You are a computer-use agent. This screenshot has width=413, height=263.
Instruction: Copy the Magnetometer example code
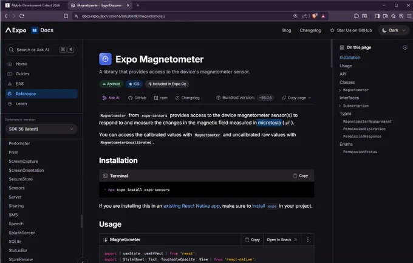(252, 239)
